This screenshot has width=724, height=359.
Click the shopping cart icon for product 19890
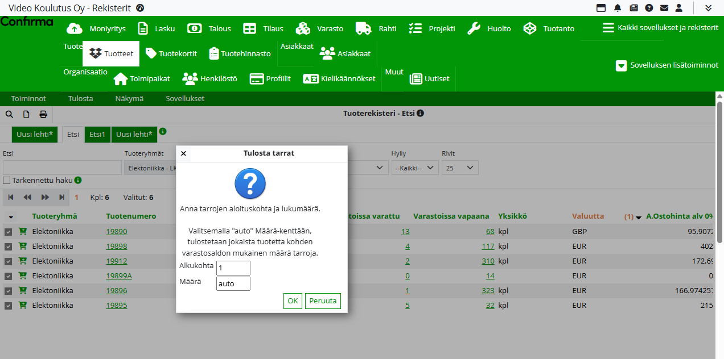tap(23, 232)
